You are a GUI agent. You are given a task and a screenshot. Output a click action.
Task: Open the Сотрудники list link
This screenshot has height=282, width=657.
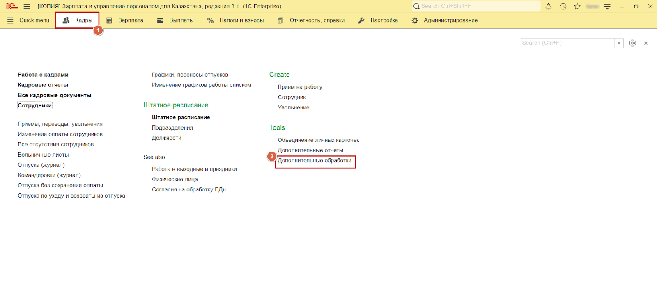(x=35, y=105)
